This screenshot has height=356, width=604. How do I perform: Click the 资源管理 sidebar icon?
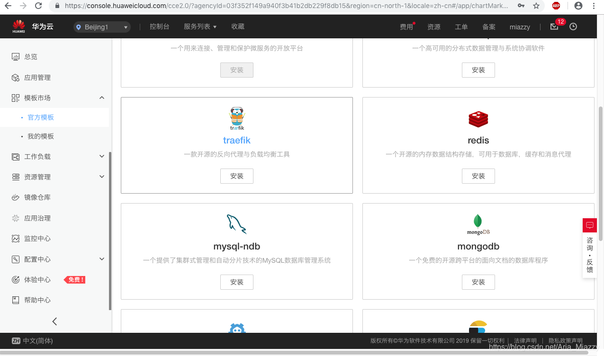[16, 177]
